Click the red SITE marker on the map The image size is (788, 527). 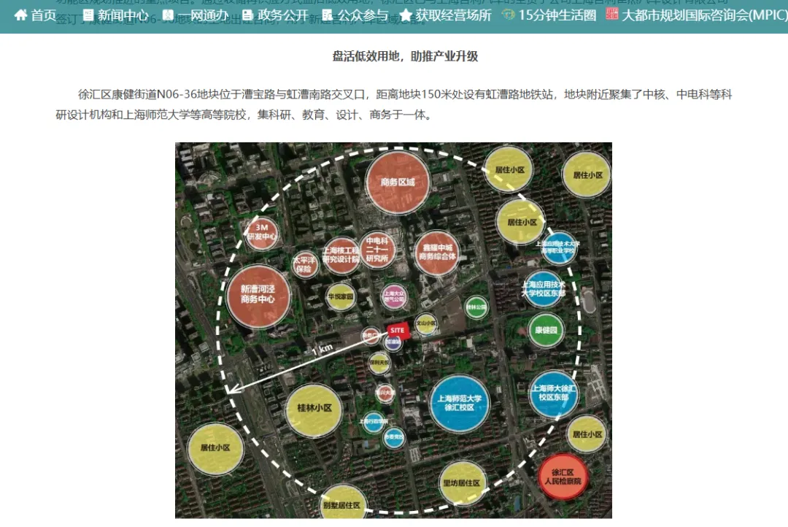point(397,331)
